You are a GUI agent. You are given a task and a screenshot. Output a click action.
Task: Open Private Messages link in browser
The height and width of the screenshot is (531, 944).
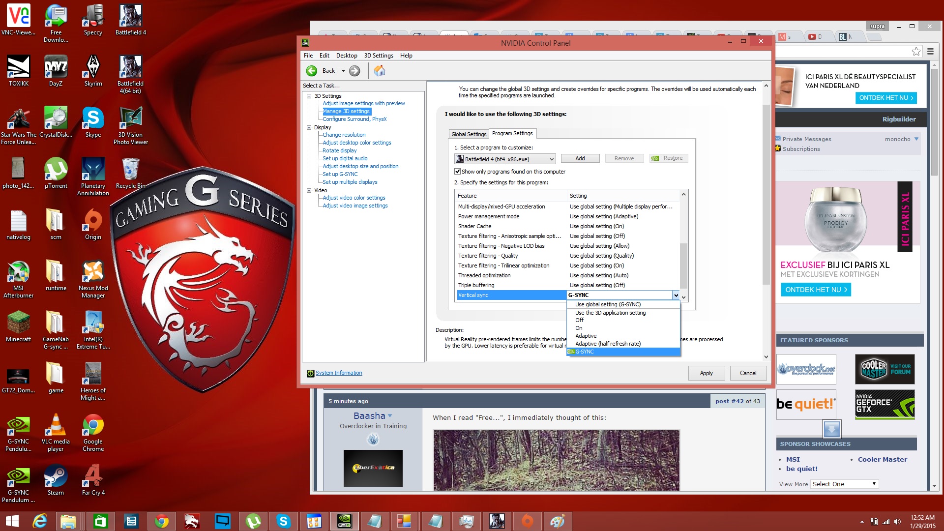pos(807,139)
